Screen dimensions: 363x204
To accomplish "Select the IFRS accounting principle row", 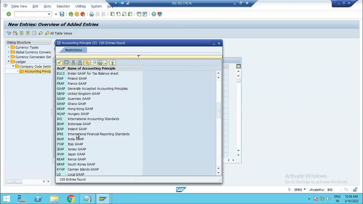I will point(99,134).
